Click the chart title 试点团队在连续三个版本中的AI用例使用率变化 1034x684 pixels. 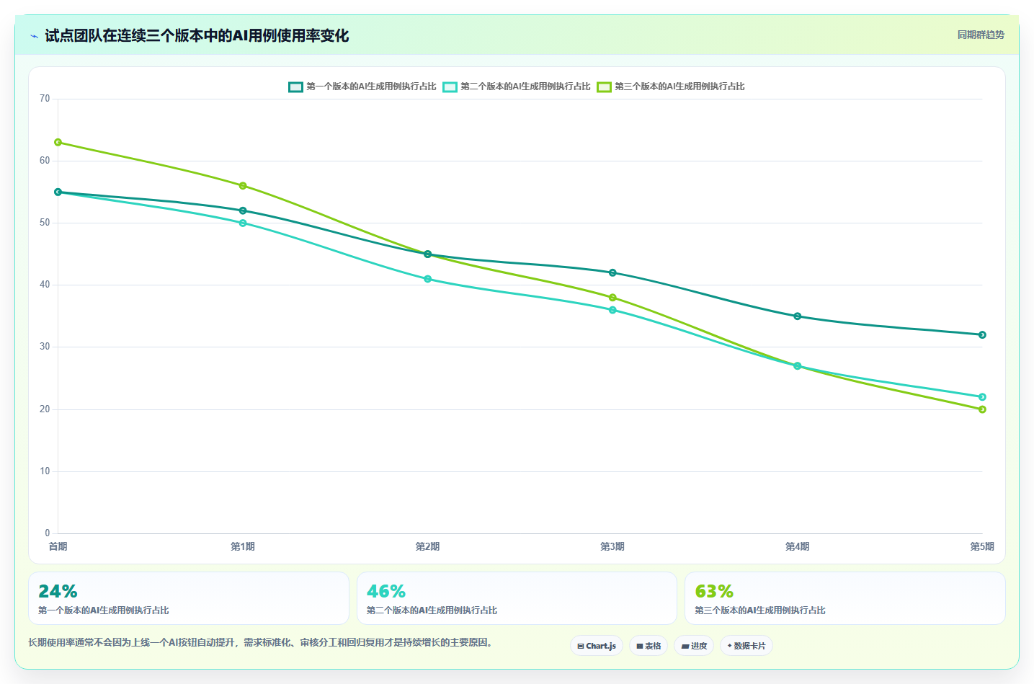[197, 35]
